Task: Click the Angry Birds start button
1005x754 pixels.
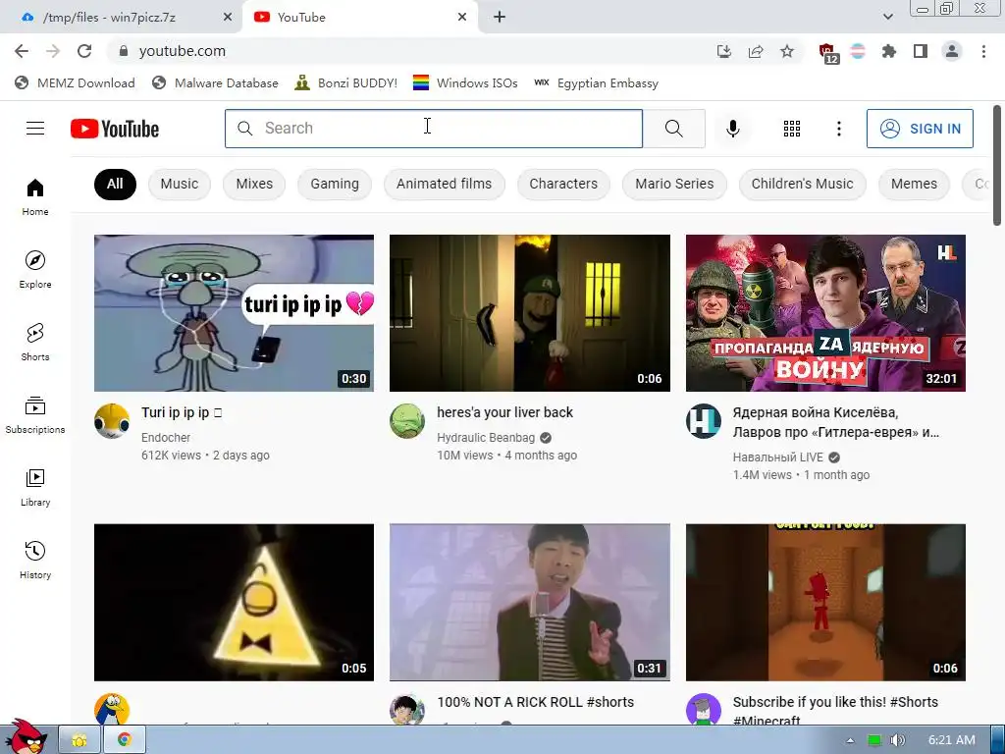Action: (26, 737)
